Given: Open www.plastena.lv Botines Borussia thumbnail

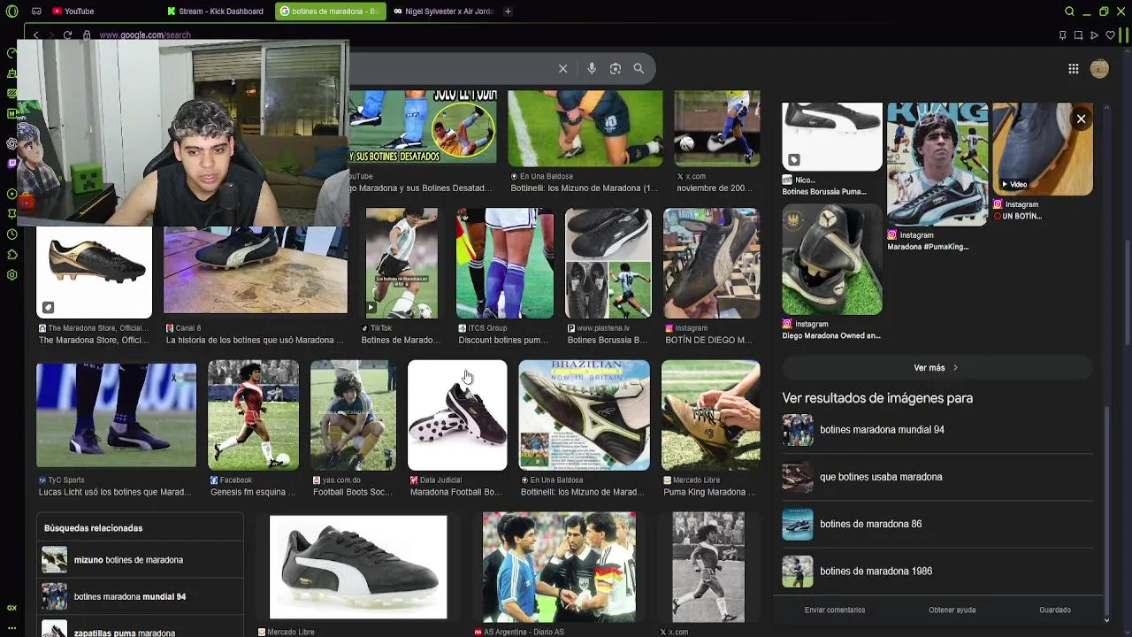Looking at the screenshot, I should [608, 263].
